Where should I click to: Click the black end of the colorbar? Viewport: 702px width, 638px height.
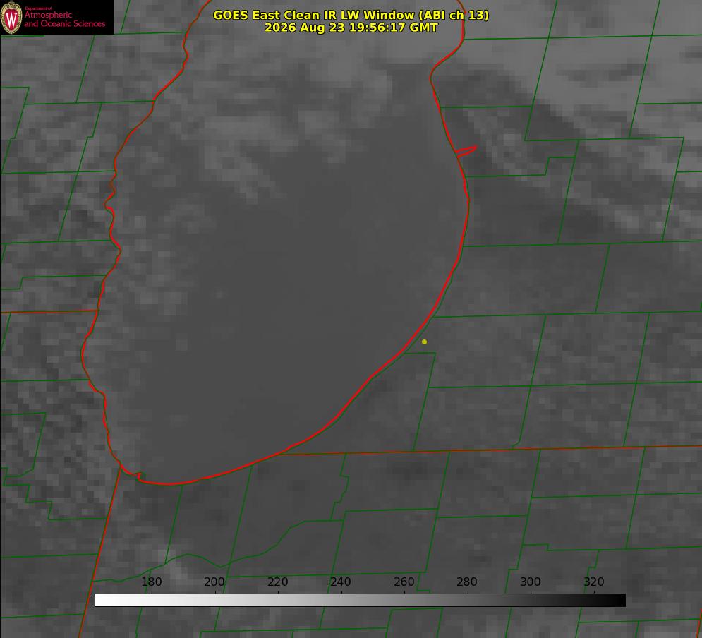(x=619, y=601)
